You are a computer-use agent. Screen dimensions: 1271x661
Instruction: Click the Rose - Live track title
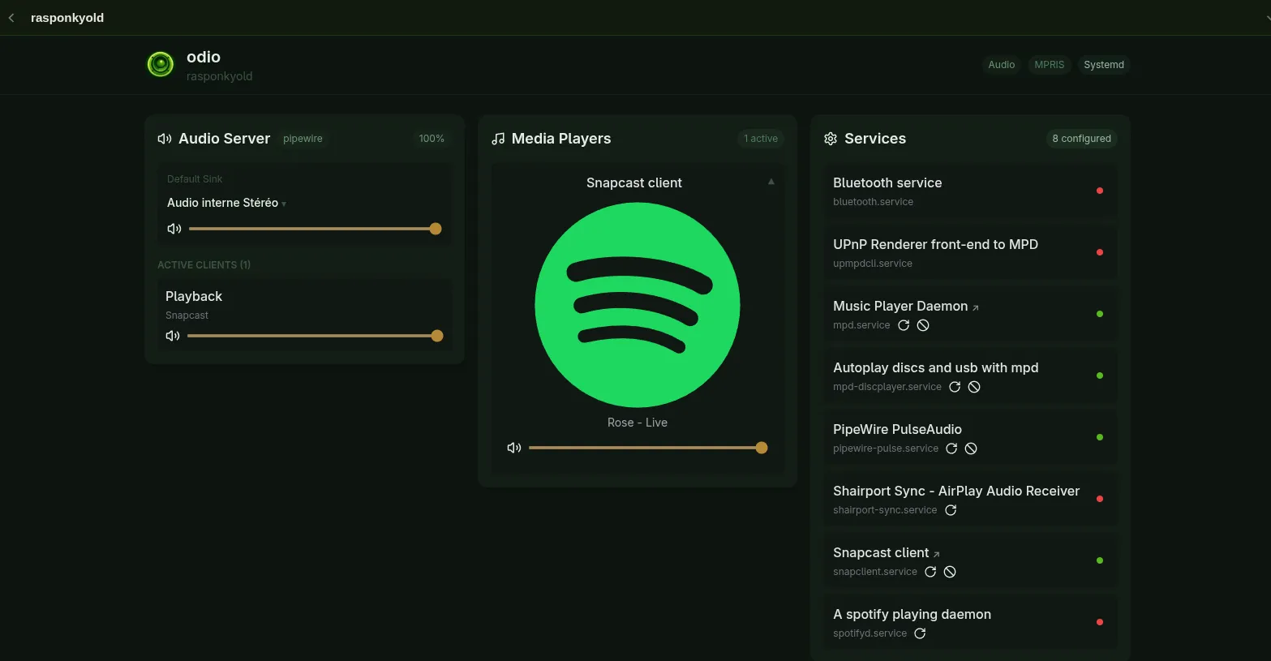[x=638, y=423]
